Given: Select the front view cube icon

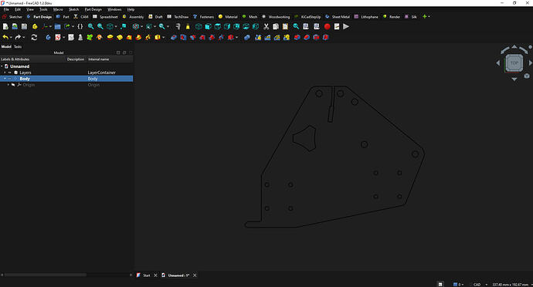Looking at the screenshot, I should tap(208, 26).
